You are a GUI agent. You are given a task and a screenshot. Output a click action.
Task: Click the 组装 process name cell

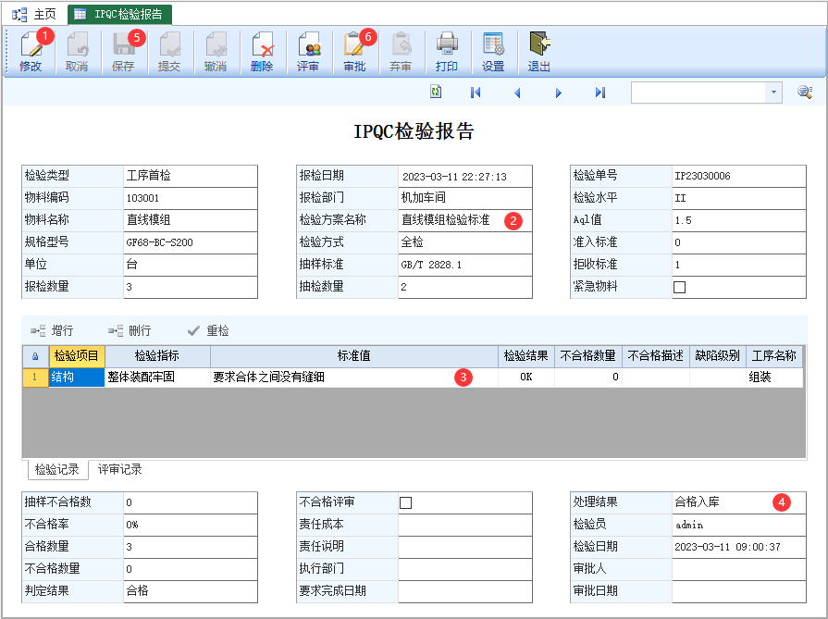coord(774,378)
